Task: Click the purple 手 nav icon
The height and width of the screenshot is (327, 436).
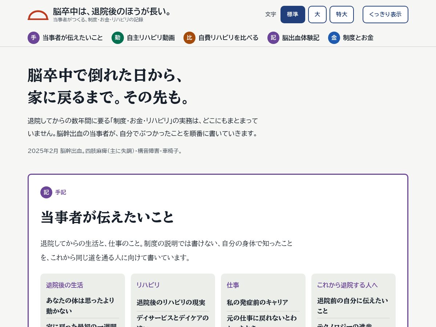Action: pyautogui.click(x=33, y=38)
